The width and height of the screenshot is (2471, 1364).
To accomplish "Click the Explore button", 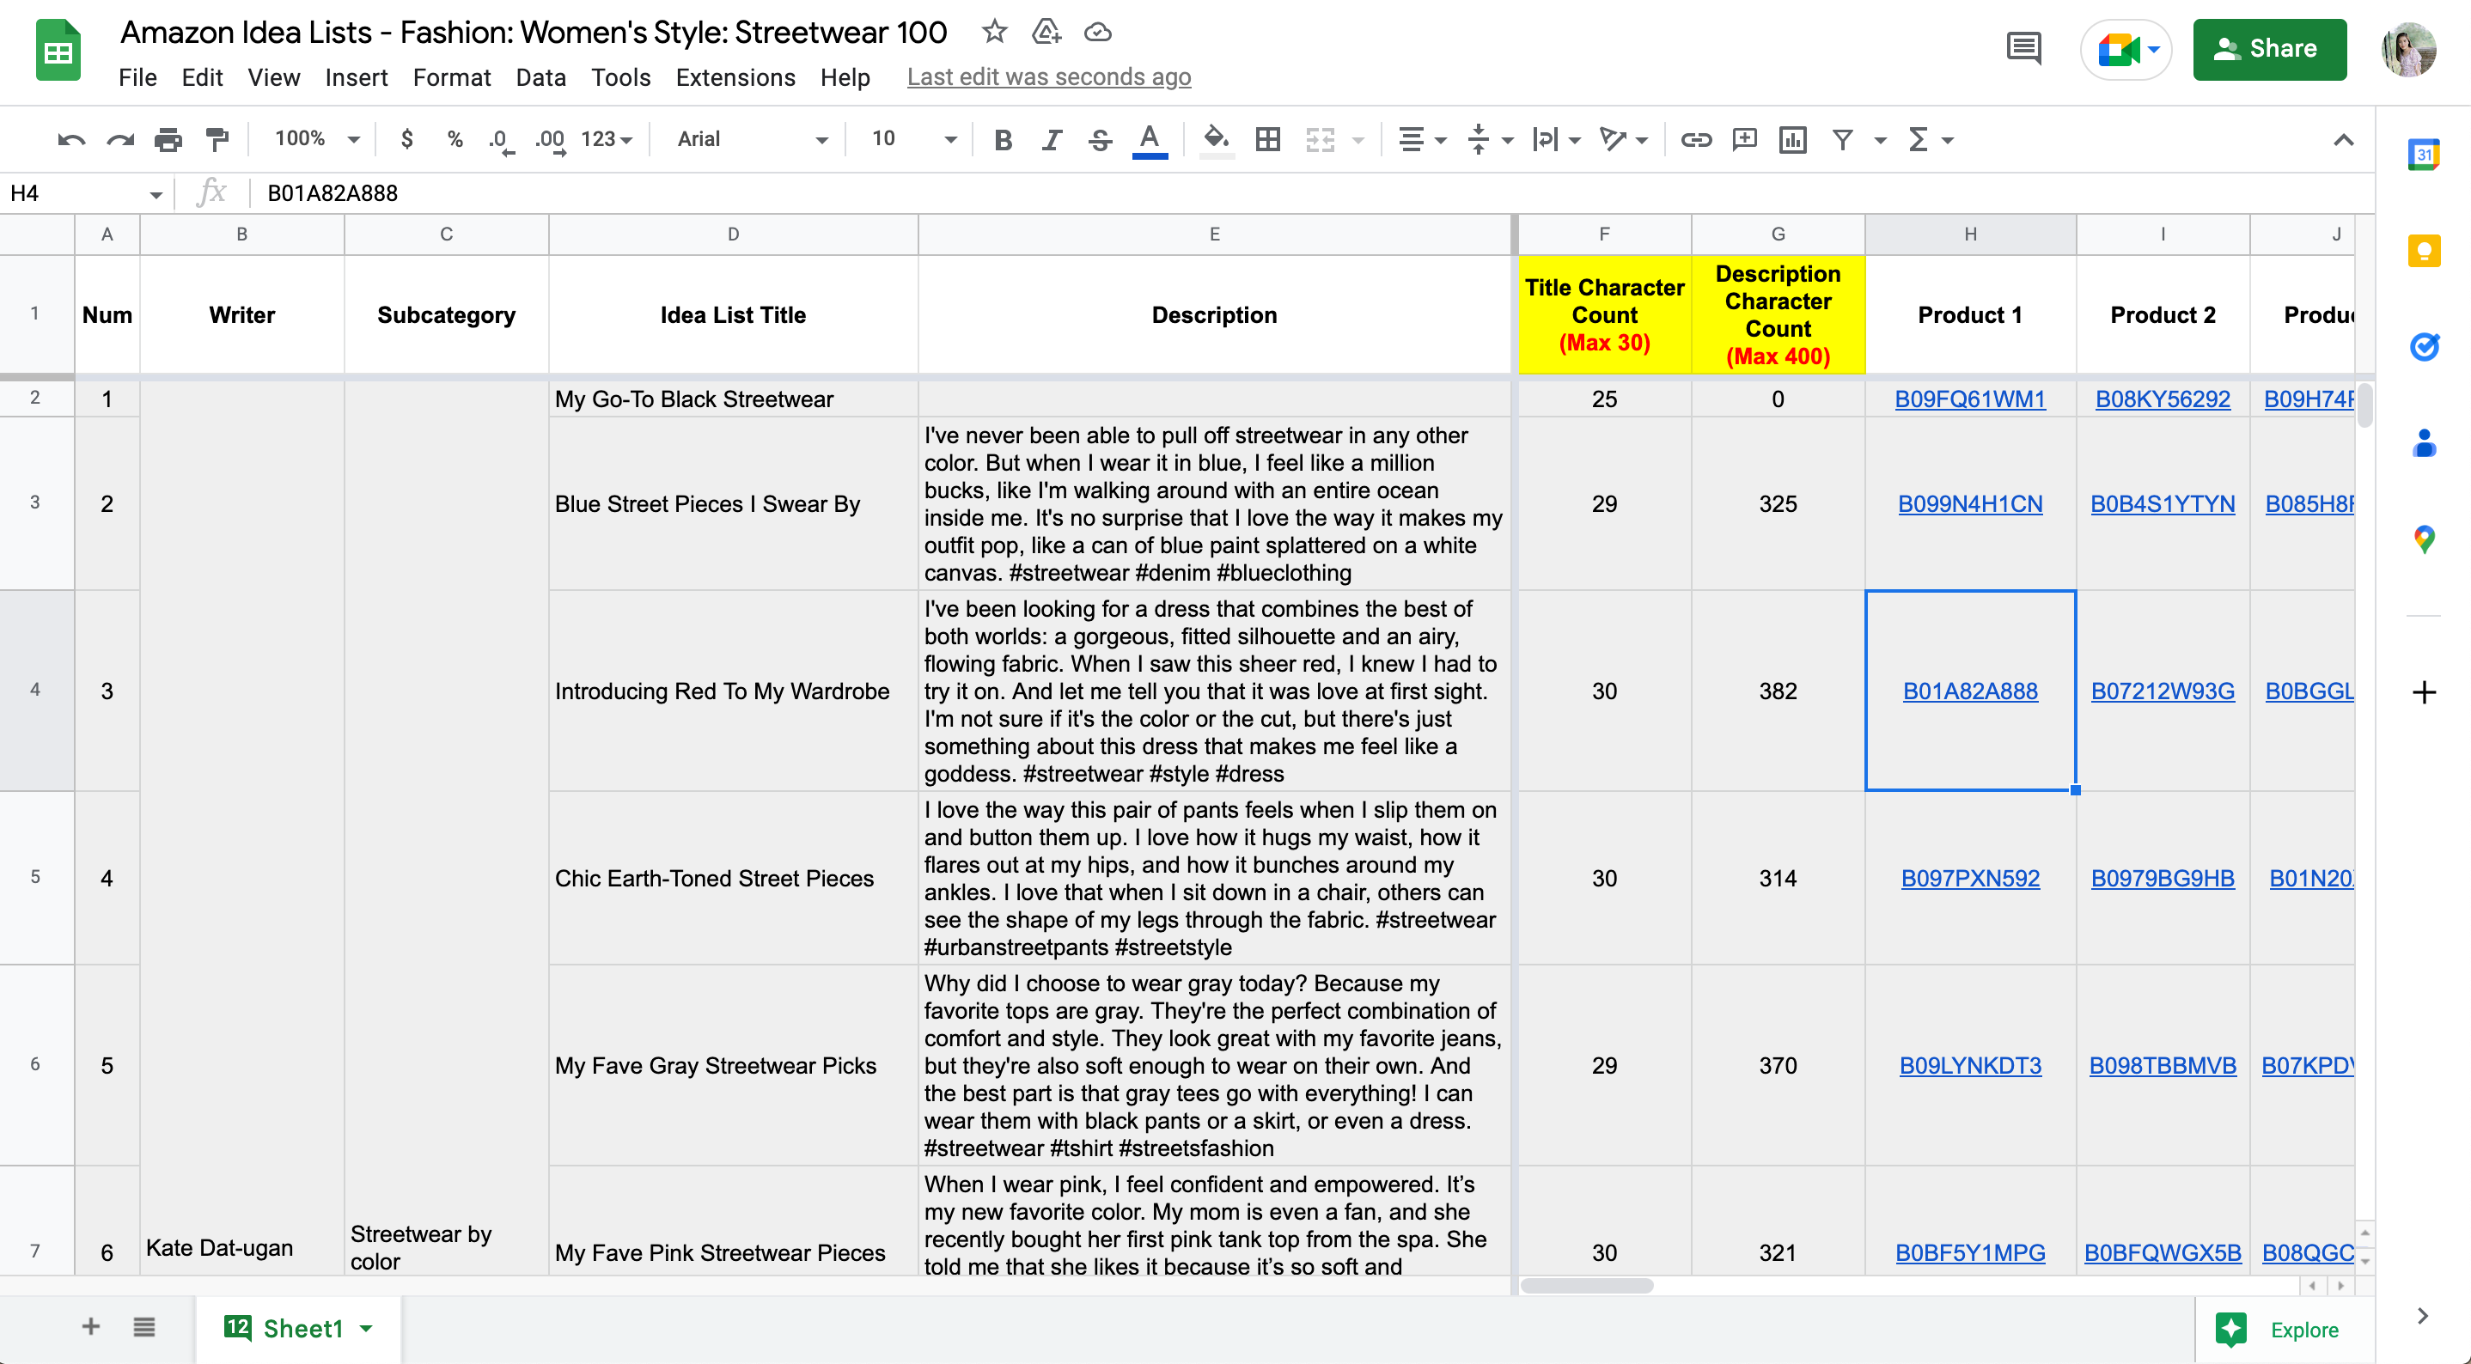I will pyautogui.click(x=2279, y=1329).
